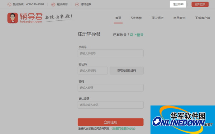Follow the 马上登录 link

pyautogui.click(x=137, y=35)
